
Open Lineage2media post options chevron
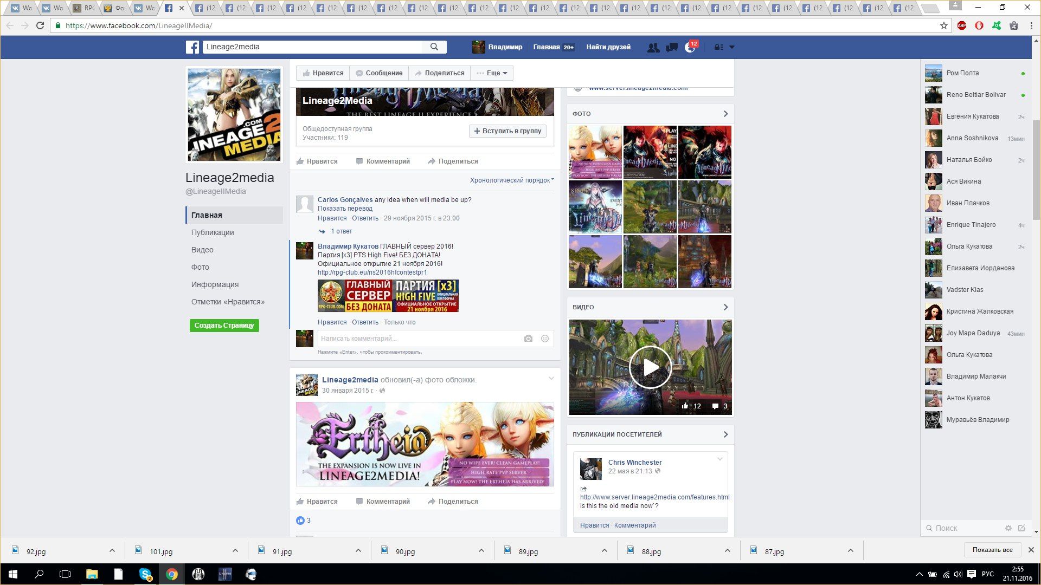tap(551, 379)
